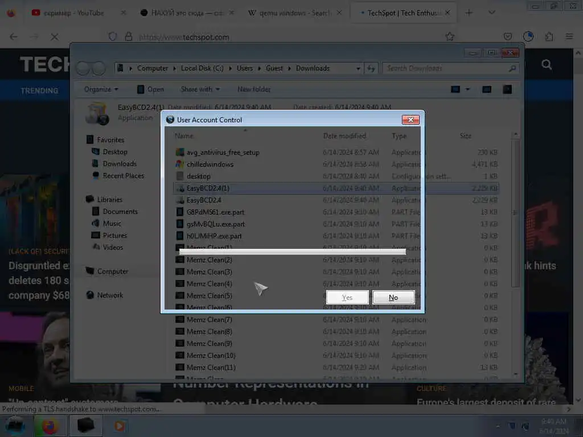The width and height of the screenshot is (583, 437).
Task: Open a new Firefox tab
Action: tap(469, 13)
